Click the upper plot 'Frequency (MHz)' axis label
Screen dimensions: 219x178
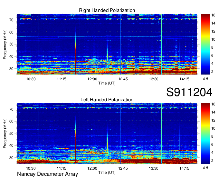click(x=5, y=44)
